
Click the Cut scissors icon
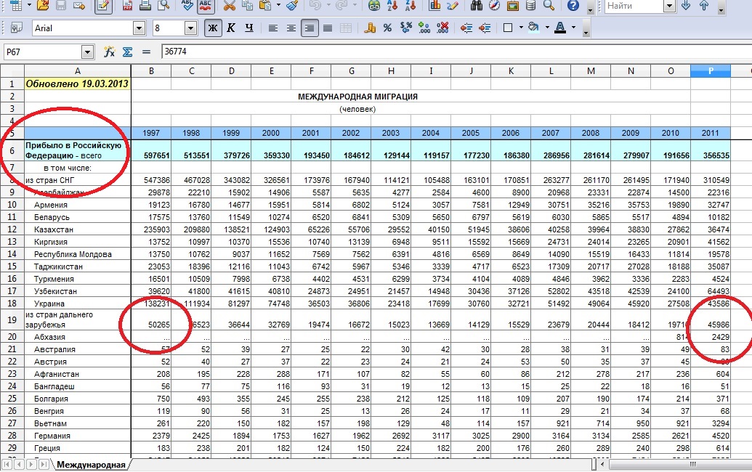click(229, 7)
